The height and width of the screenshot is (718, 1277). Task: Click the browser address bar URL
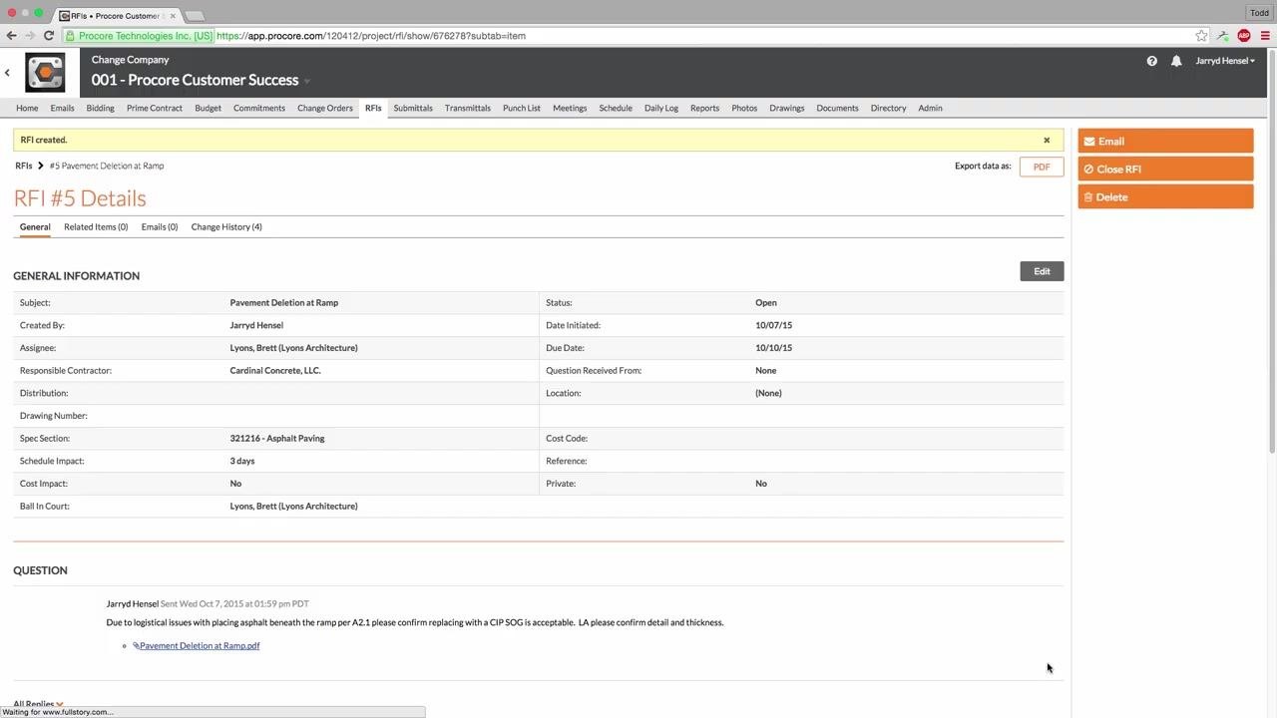tap(371, 36)
